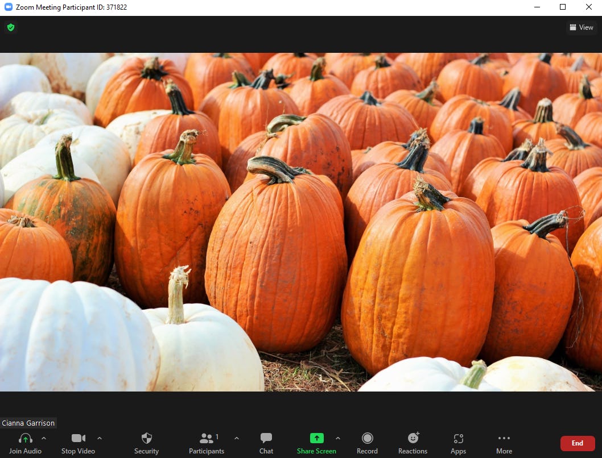Open the More options menu
The width and height of the screenshot is (602, 458).
504,438
